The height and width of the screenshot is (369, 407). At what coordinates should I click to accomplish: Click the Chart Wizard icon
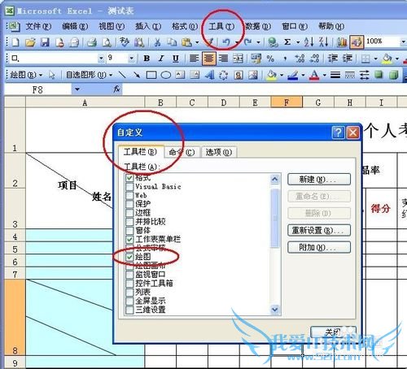342,42
